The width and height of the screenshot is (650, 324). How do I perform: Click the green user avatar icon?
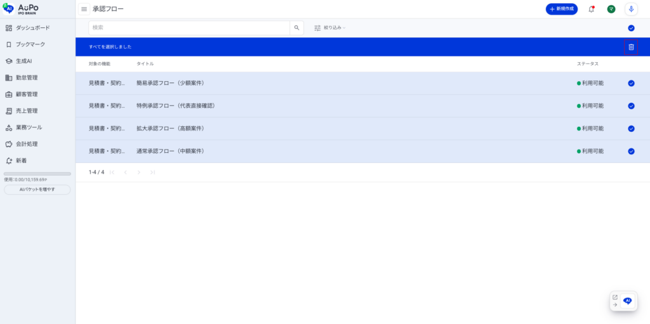[x=611, y=9]
